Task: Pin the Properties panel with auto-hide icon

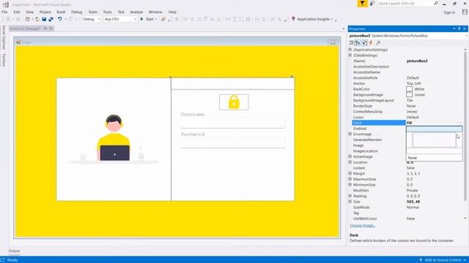Action: click(x=459, y=28)
